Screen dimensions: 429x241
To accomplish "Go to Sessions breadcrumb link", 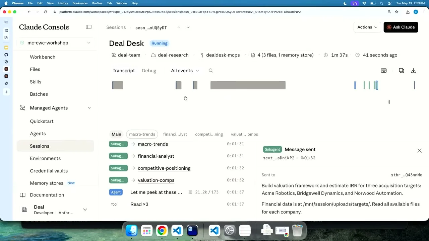I will point(116,27).
